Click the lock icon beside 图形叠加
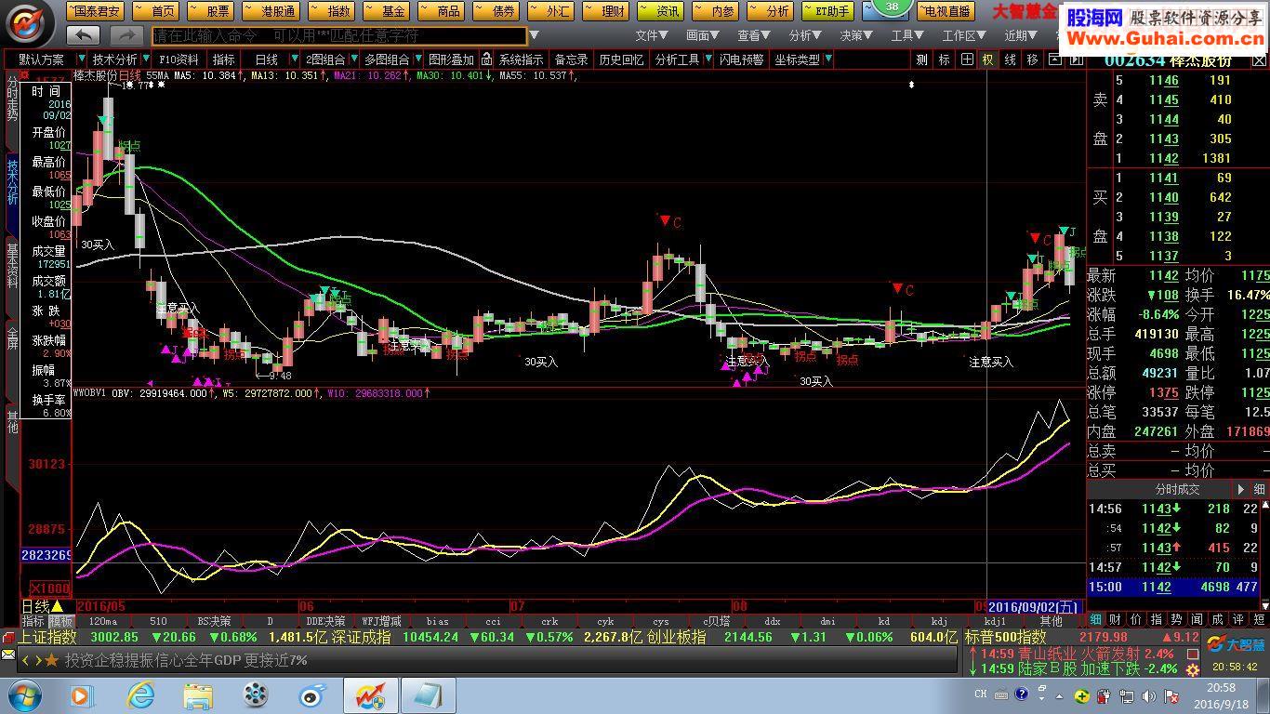 click(486, 59)
